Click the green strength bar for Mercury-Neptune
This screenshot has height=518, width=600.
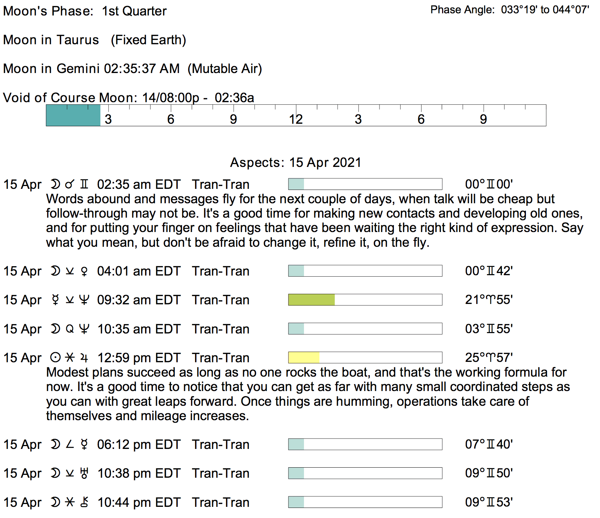click(x=312, y=300)
